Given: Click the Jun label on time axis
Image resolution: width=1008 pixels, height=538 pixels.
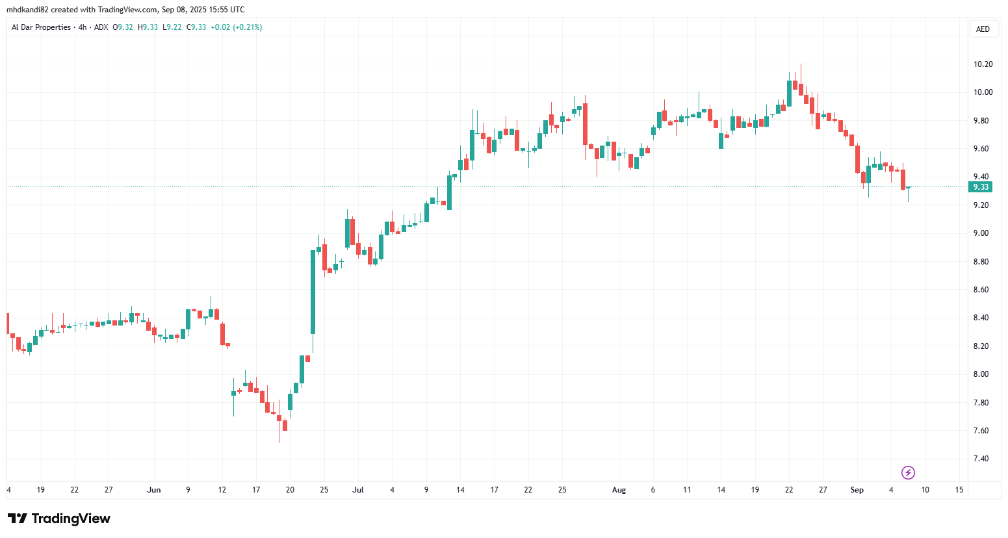Looking at the screenshot, I should 154,490.
